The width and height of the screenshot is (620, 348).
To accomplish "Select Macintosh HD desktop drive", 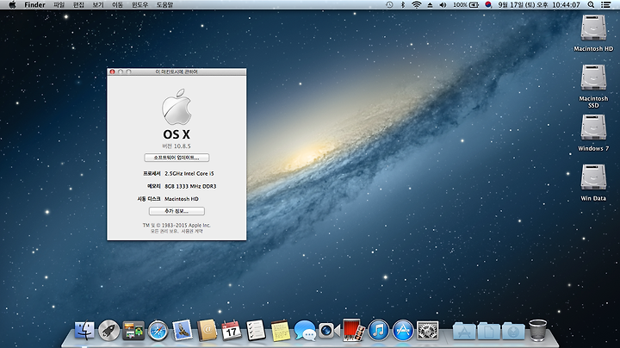I will tap(593, 34).
